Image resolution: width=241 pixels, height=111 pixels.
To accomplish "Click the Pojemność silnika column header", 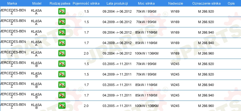I will (86, 3).
